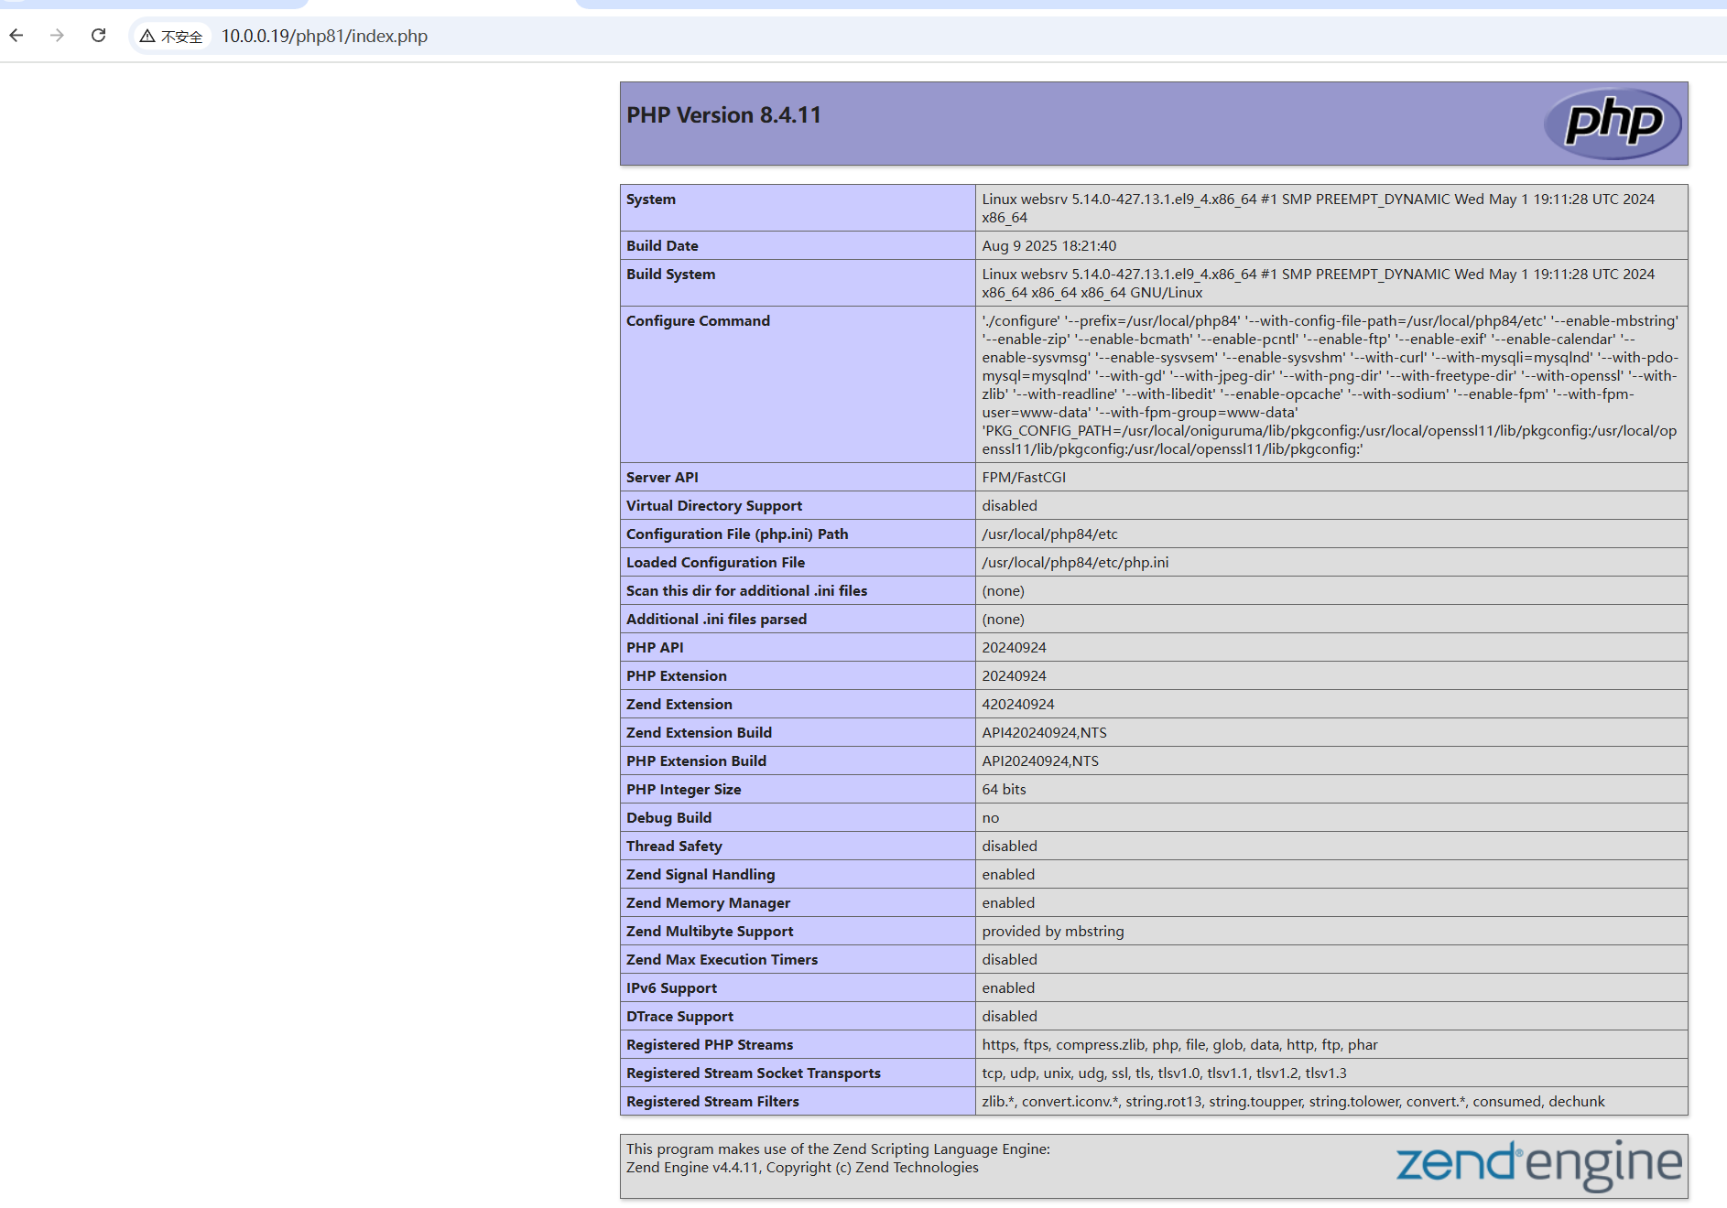Click the value 'provided by mbstring'

click(x=1053, y=932)
